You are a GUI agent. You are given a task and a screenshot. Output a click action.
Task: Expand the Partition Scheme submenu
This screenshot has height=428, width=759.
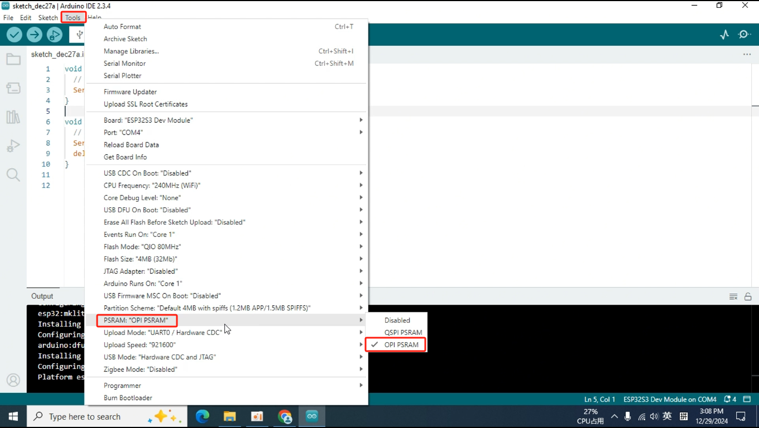tap(226, 308)
